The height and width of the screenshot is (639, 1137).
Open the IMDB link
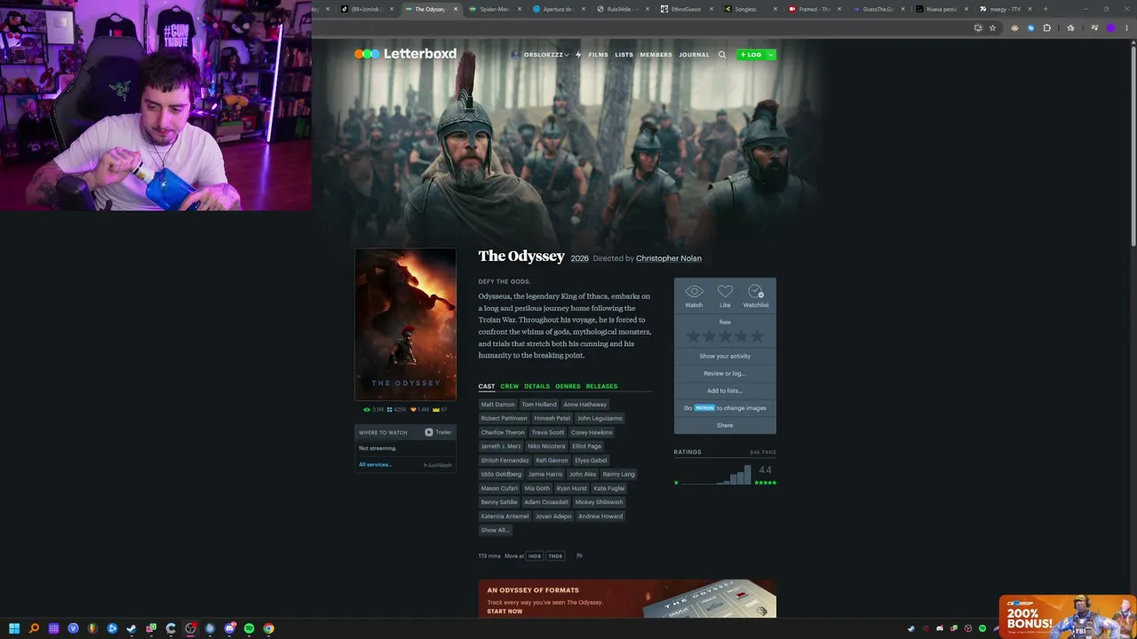pyautogui.click(x=534, y=556)
